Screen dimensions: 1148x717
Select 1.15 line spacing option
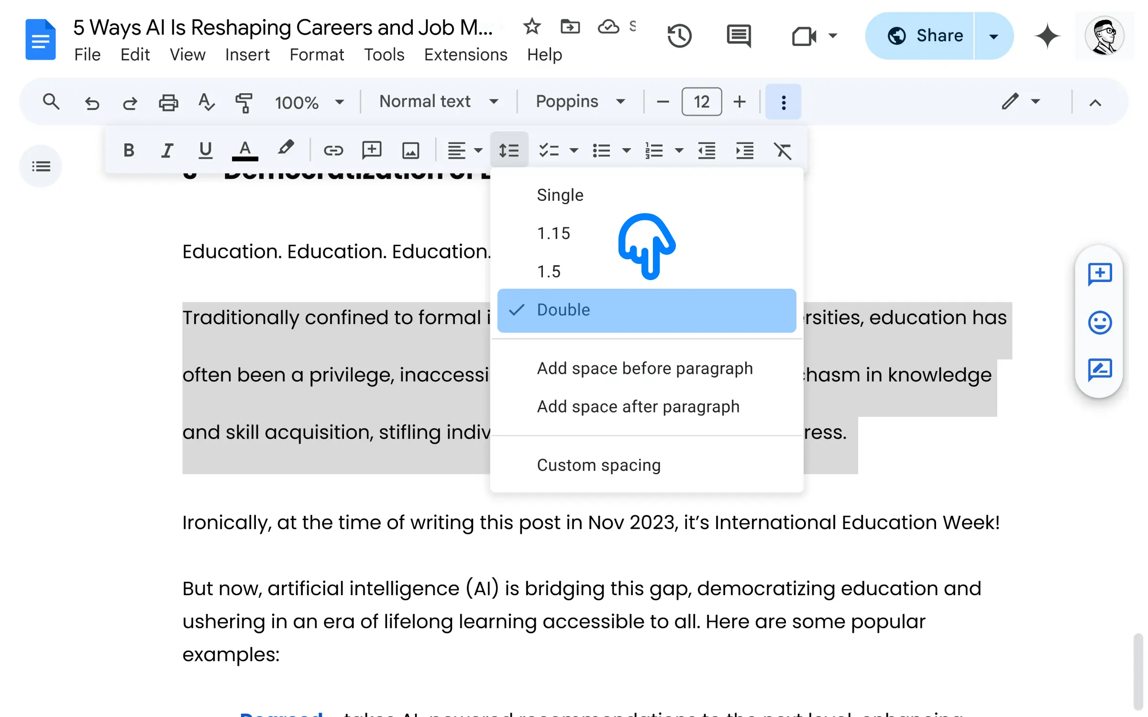click(553, 233)
